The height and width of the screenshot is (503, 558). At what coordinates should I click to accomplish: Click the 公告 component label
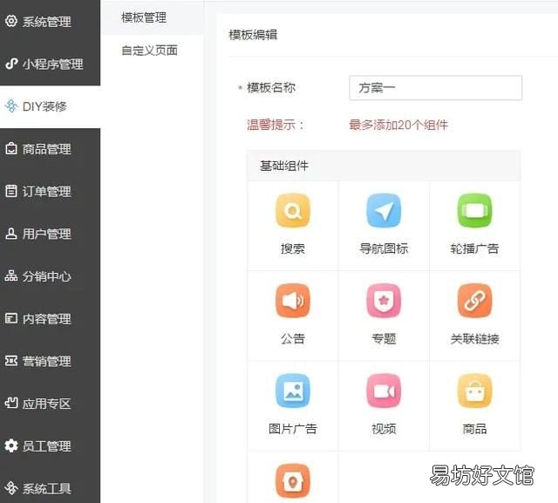coord(293,338)
